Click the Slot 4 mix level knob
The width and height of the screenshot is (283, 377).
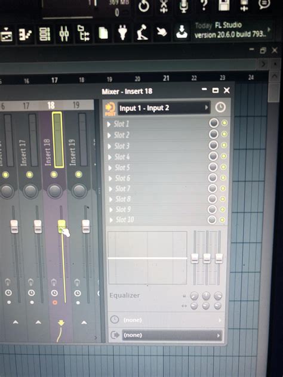click(x=213, y=156)
